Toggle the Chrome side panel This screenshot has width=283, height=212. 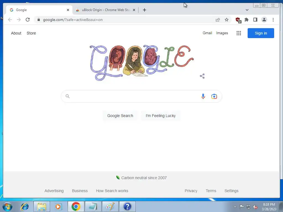tap(255, 20)
